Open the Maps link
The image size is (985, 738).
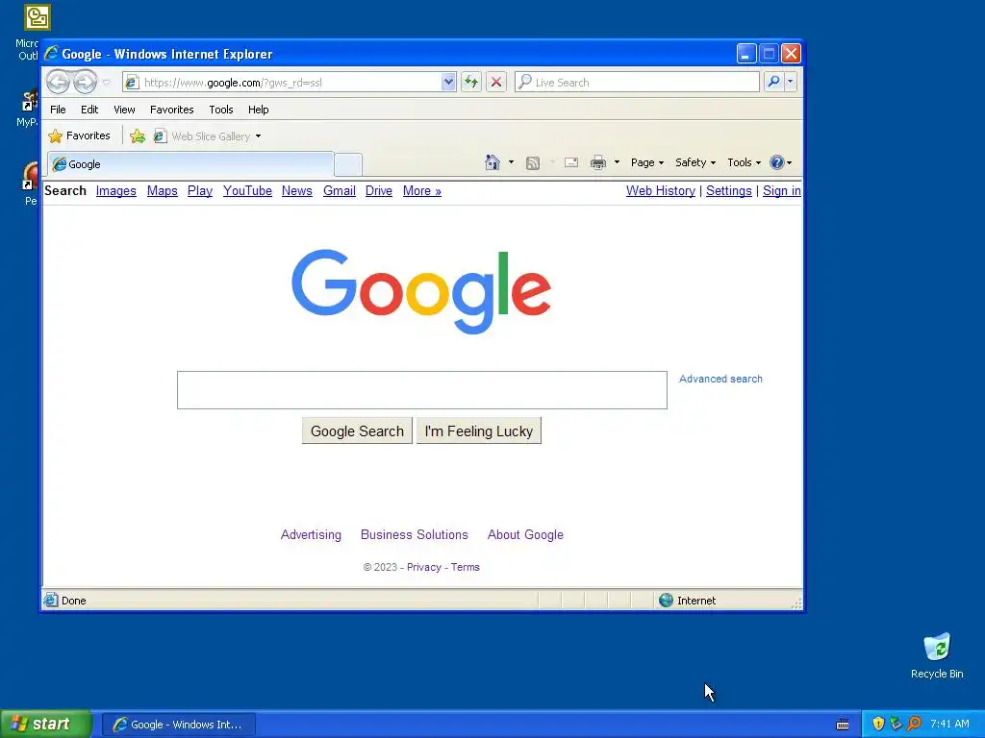162,191
